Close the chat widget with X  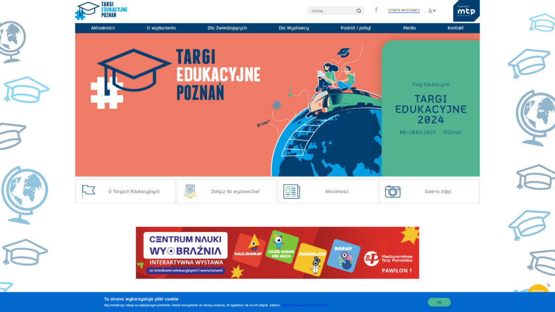(548, 285)
